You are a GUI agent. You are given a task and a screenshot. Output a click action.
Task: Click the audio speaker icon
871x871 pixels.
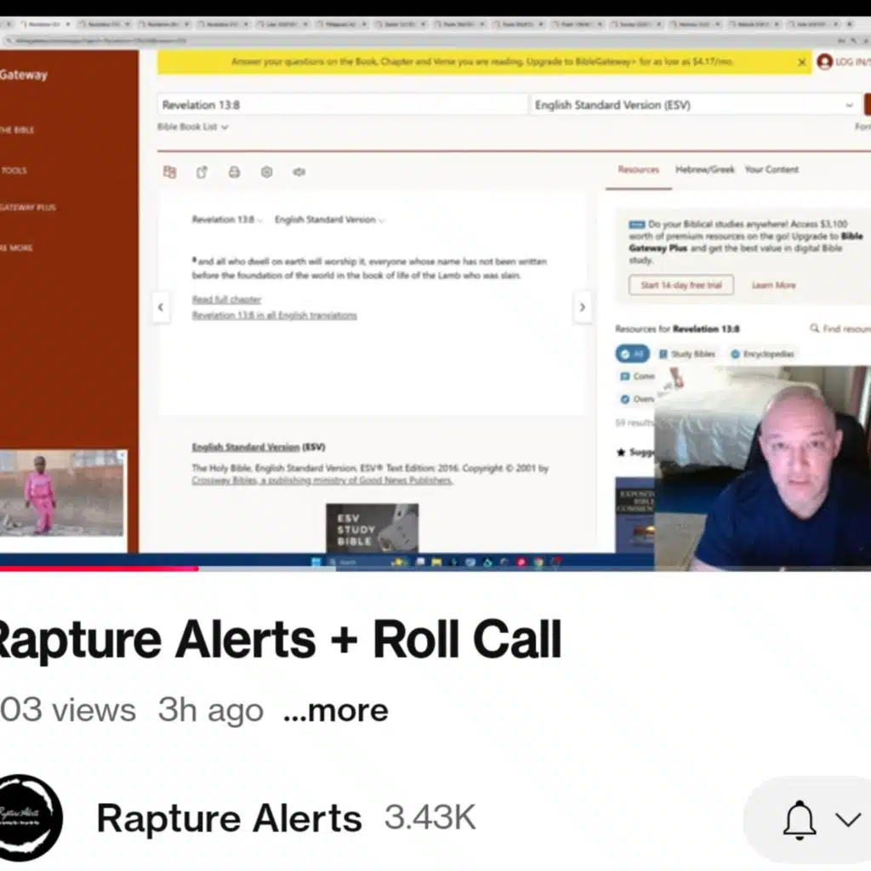coord(299,172)
